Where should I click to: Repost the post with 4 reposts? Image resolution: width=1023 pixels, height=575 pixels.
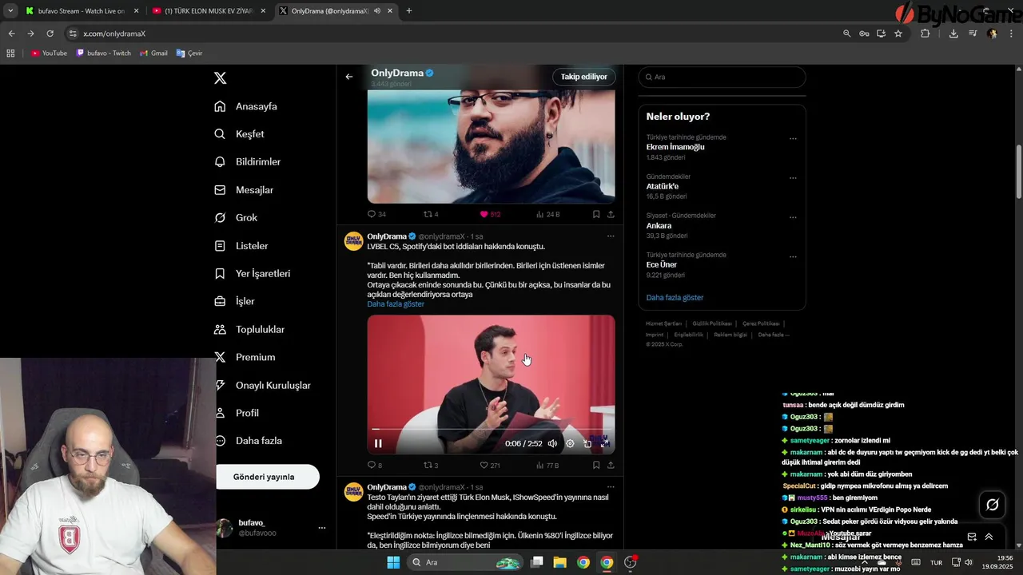coord(431,214)
